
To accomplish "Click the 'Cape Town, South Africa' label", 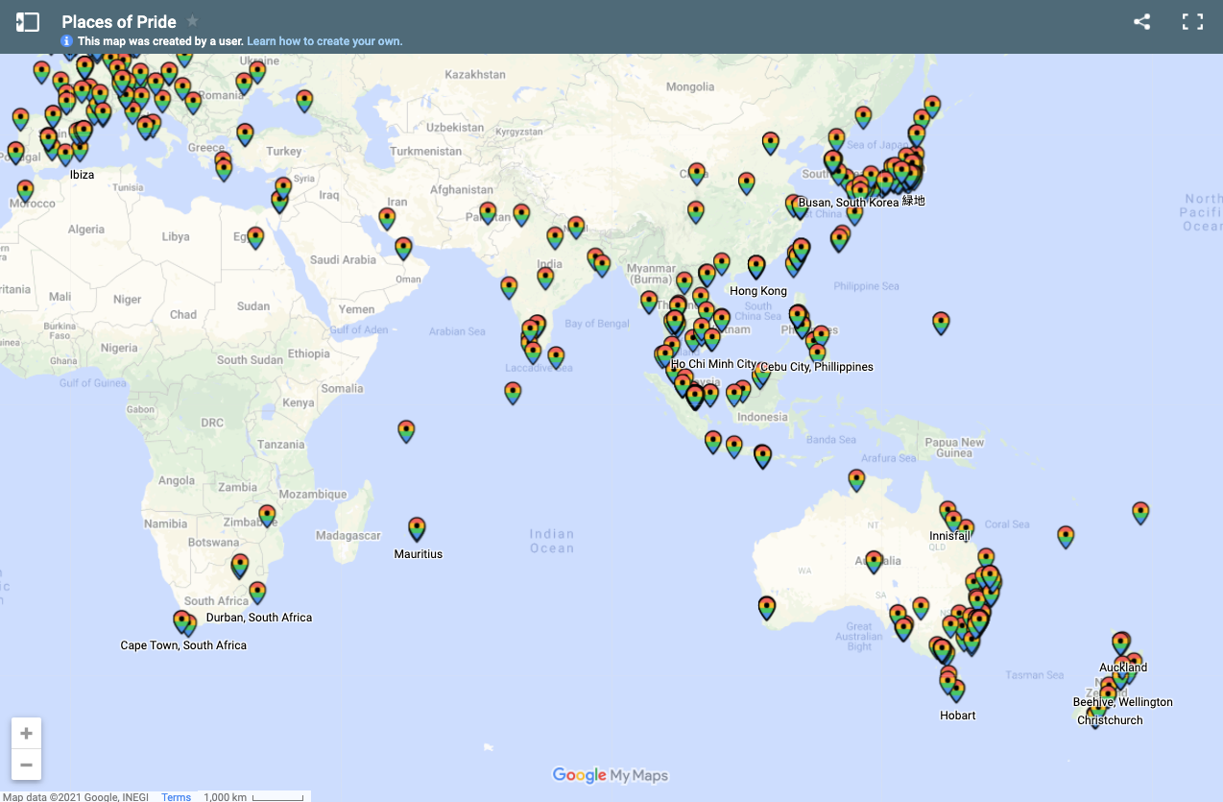I will click(183, 645).
